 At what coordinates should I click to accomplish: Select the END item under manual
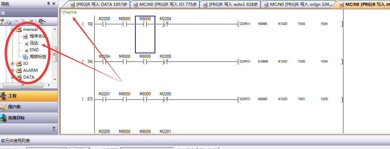[34, 50]
